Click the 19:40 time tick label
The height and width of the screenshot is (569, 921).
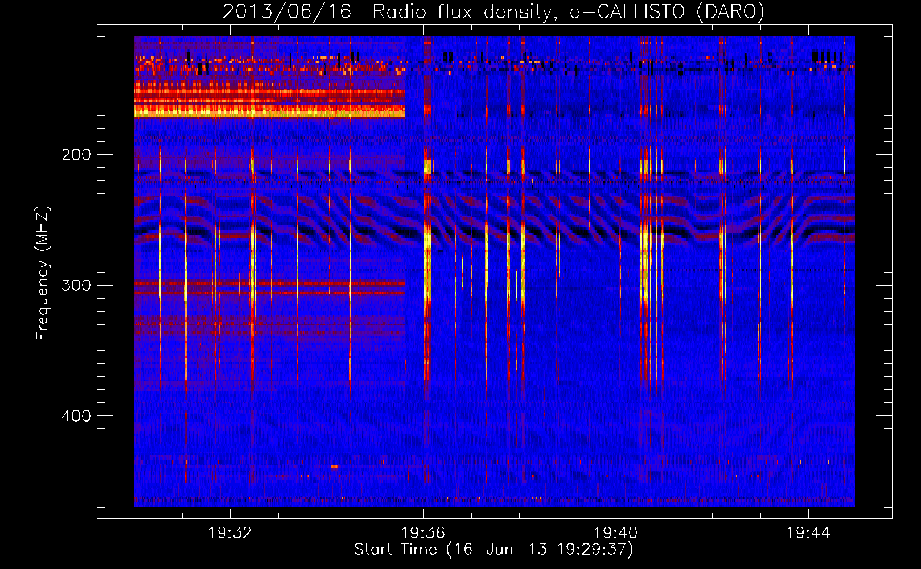tap(615, 533)
